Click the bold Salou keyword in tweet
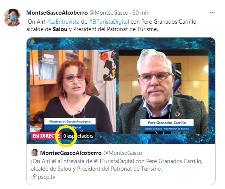Image resolution: width=225 pixels, height=189 pixels. tap(60, 29)
